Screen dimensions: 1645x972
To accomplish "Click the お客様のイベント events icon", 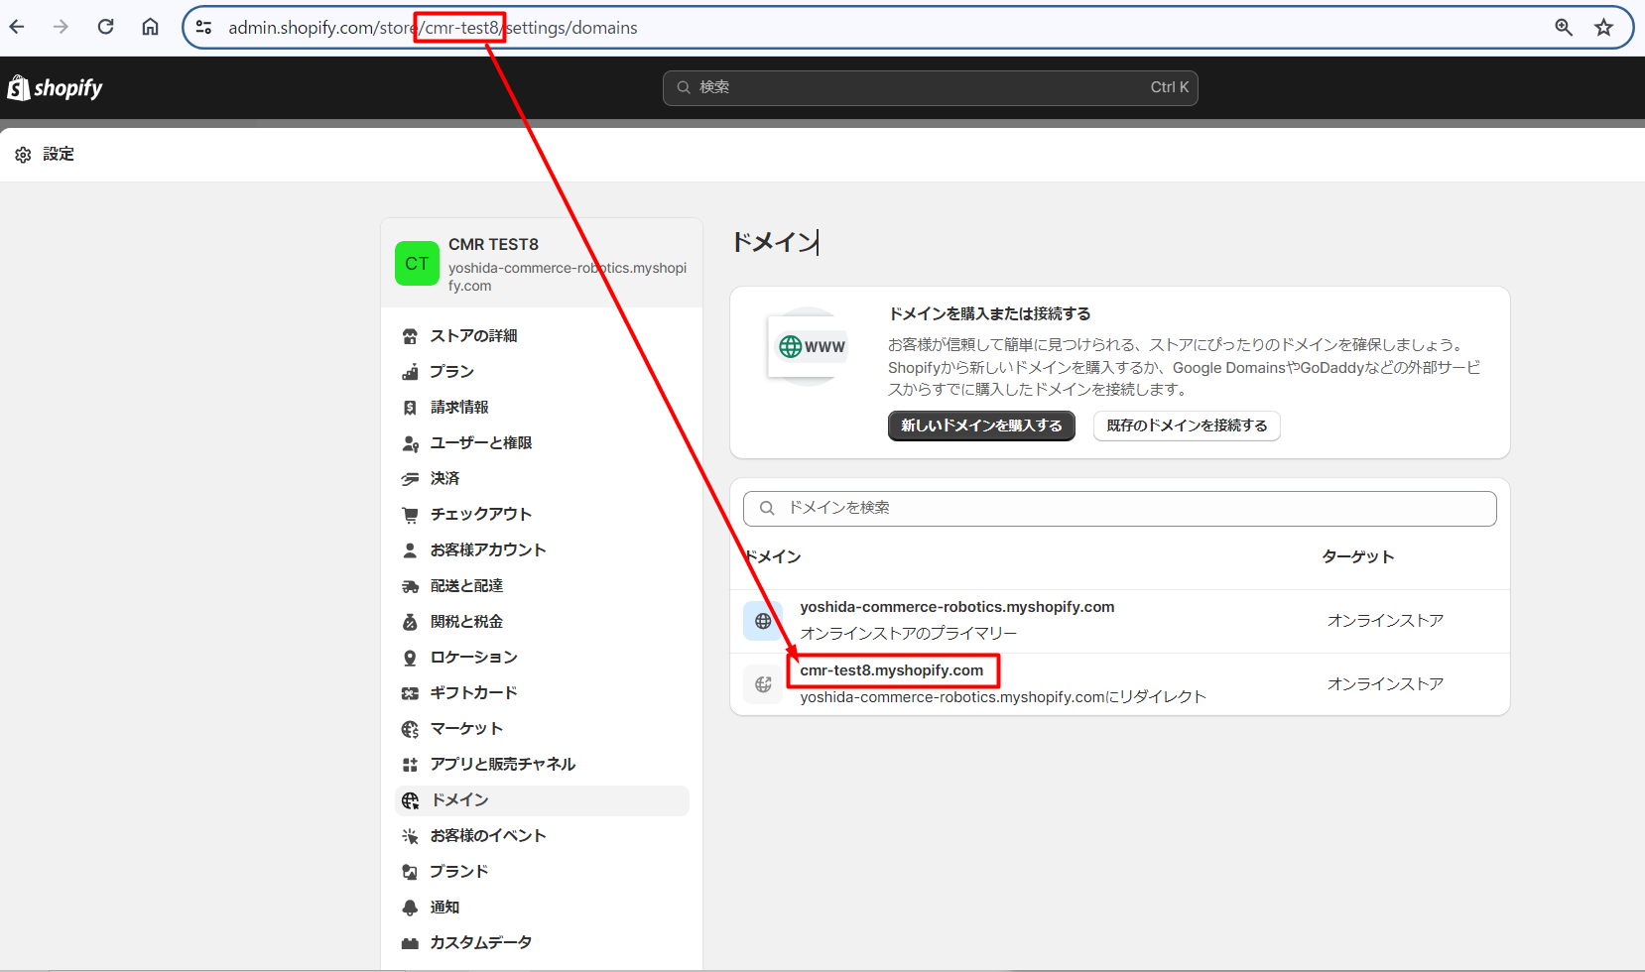I will (x=410, y=836).
